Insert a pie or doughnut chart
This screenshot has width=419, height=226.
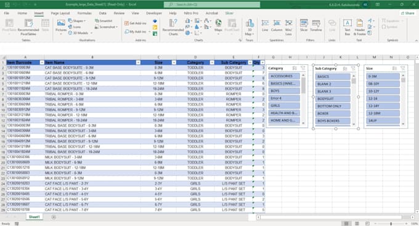pyautogui.click(x=188, y=33)
